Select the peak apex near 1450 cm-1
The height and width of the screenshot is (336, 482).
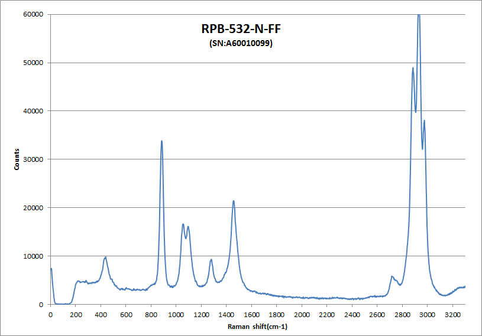(234, 201)
